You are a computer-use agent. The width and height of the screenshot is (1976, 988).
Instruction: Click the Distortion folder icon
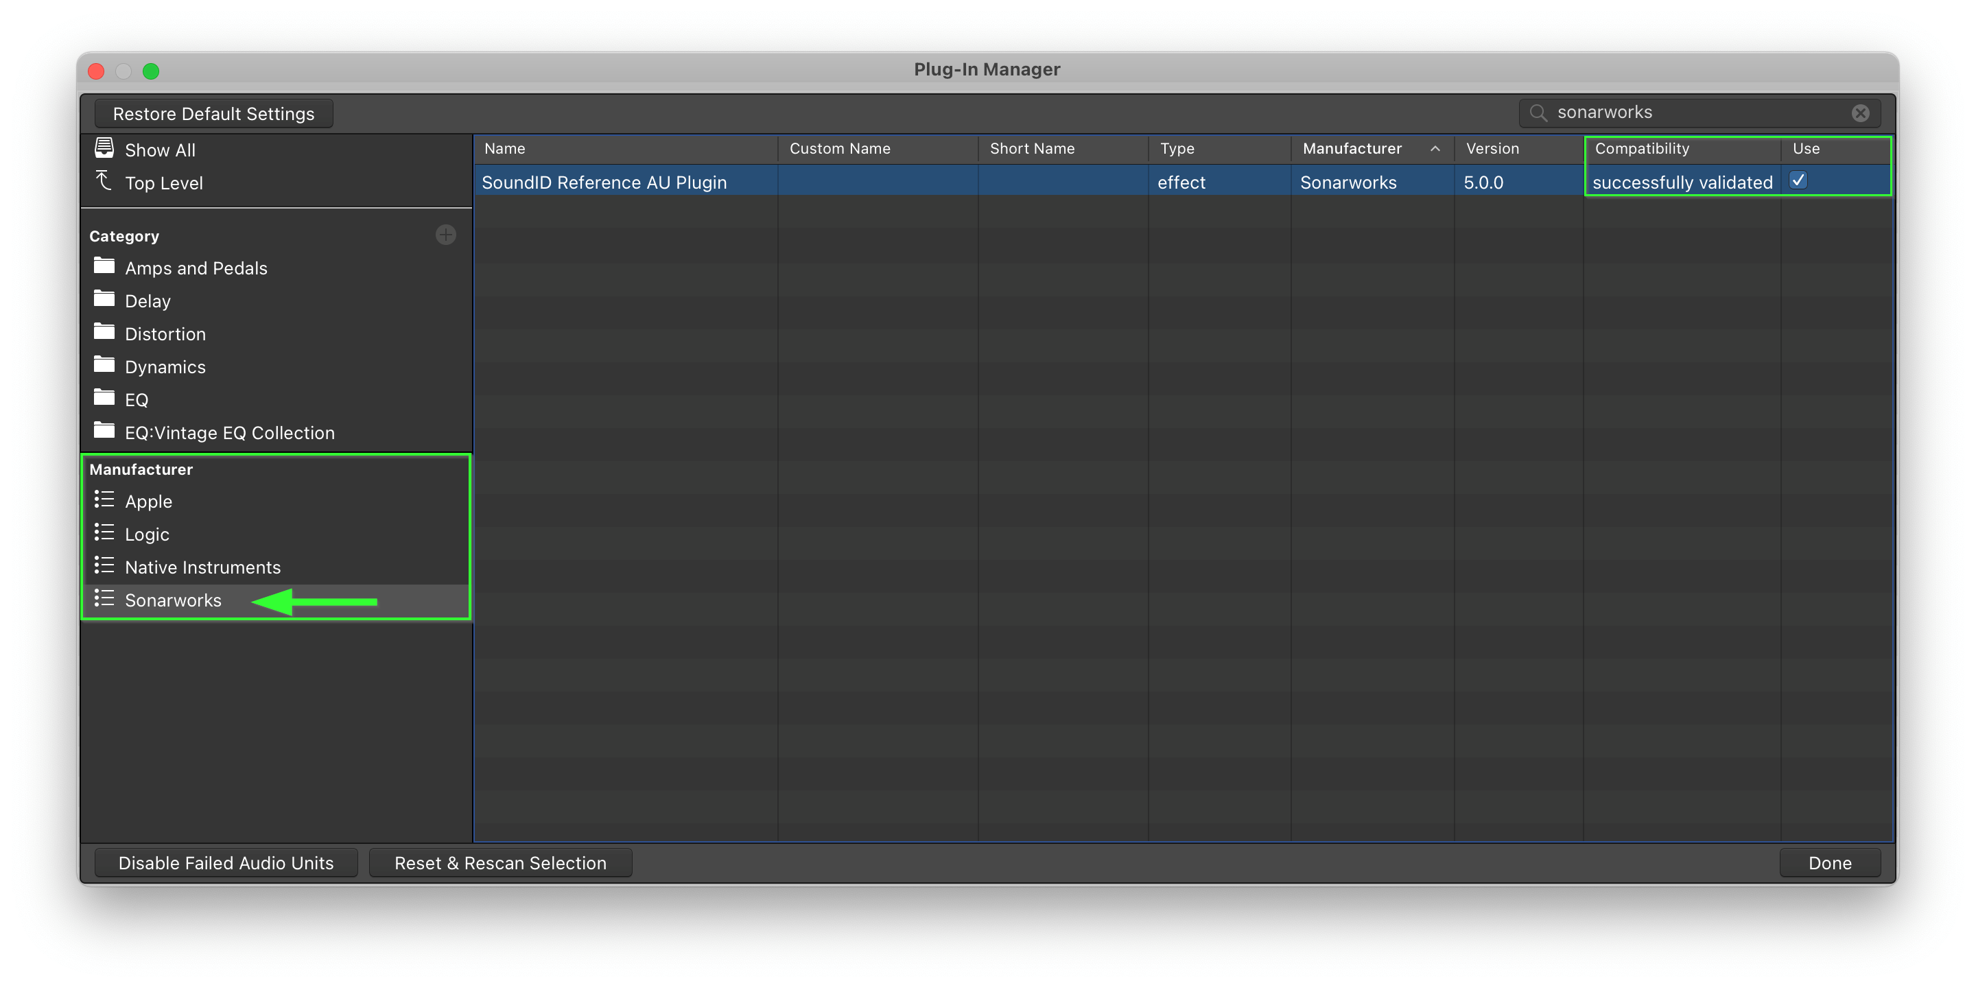pos(104,332)
